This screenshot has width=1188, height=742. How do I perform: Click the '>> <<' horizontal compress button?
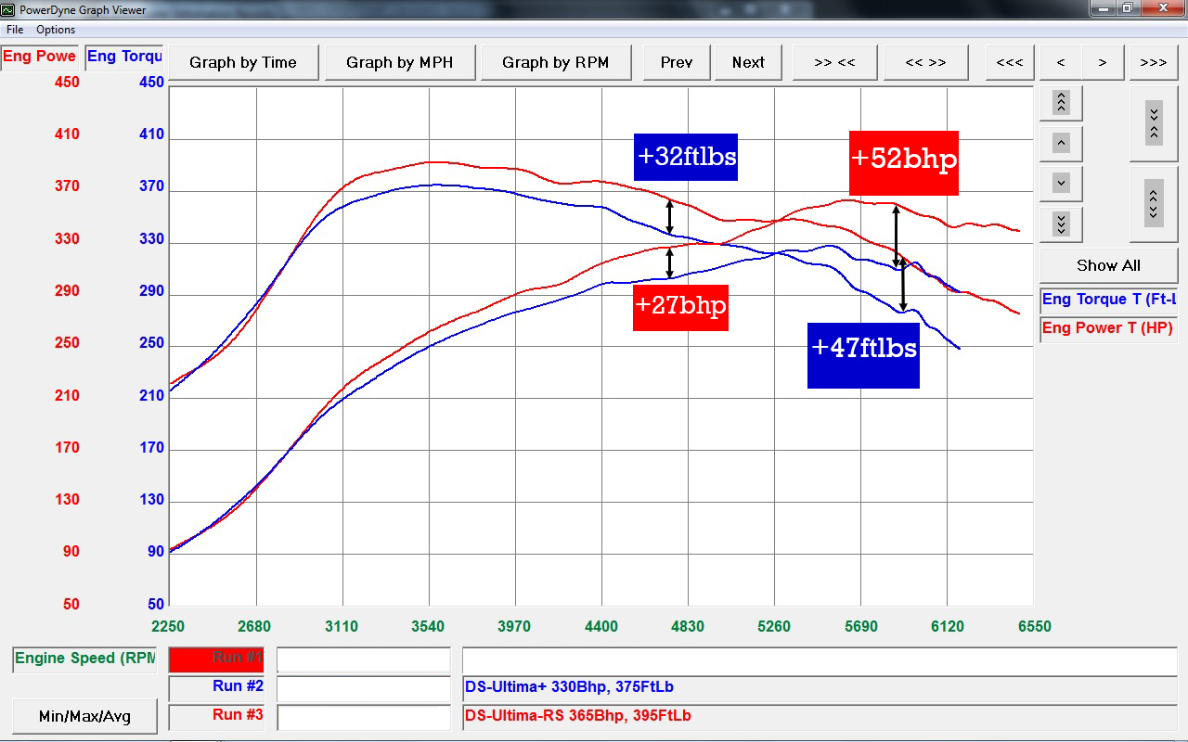(834, 63)
